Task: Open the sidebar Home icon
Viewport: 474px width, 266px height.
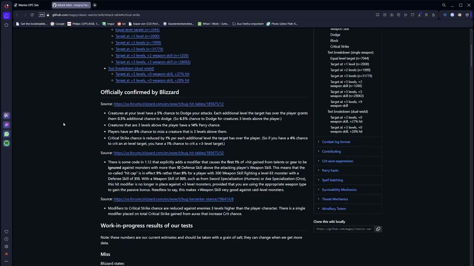Action: [6, 16]
